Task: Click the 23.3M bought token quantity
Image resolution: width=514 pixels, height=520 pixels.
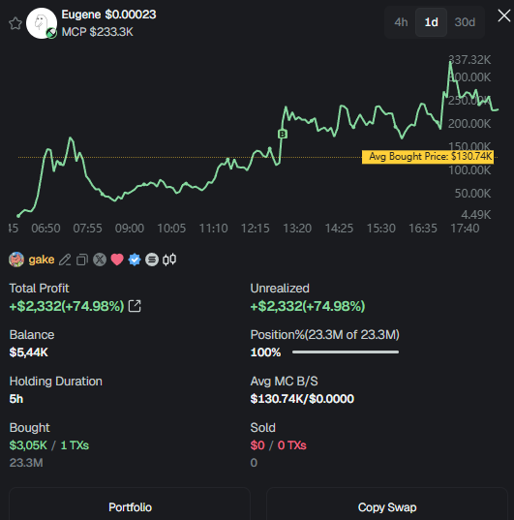Action: click(26, 463)
